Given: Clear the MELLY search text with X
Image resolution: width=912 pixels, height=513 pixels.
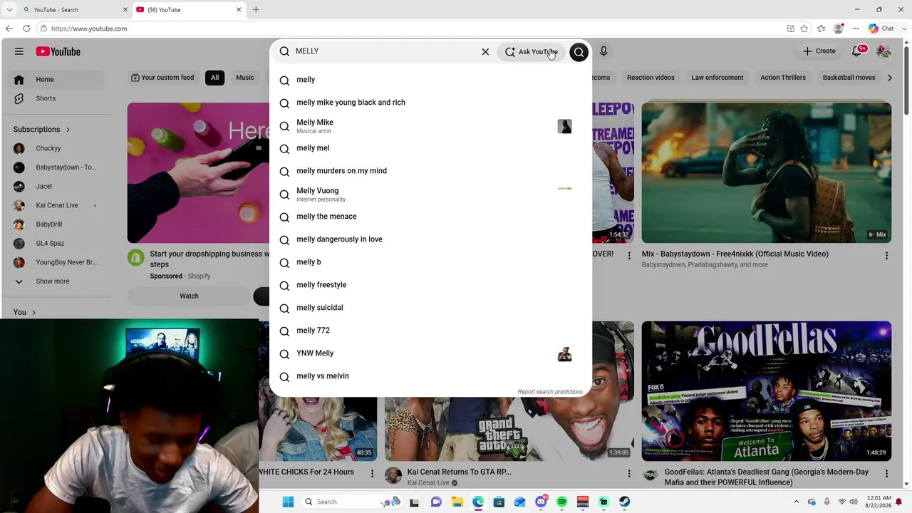Looking at the screenshot, I should pyautogui.click(x=485, y=51).
